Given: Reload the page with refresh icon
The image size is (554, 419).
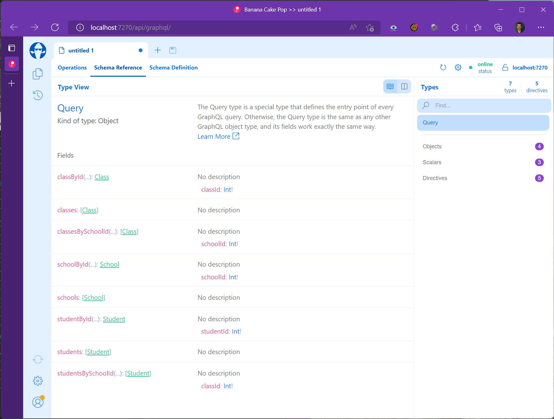Looking at the screenshot, I should (x=55, y=27).
